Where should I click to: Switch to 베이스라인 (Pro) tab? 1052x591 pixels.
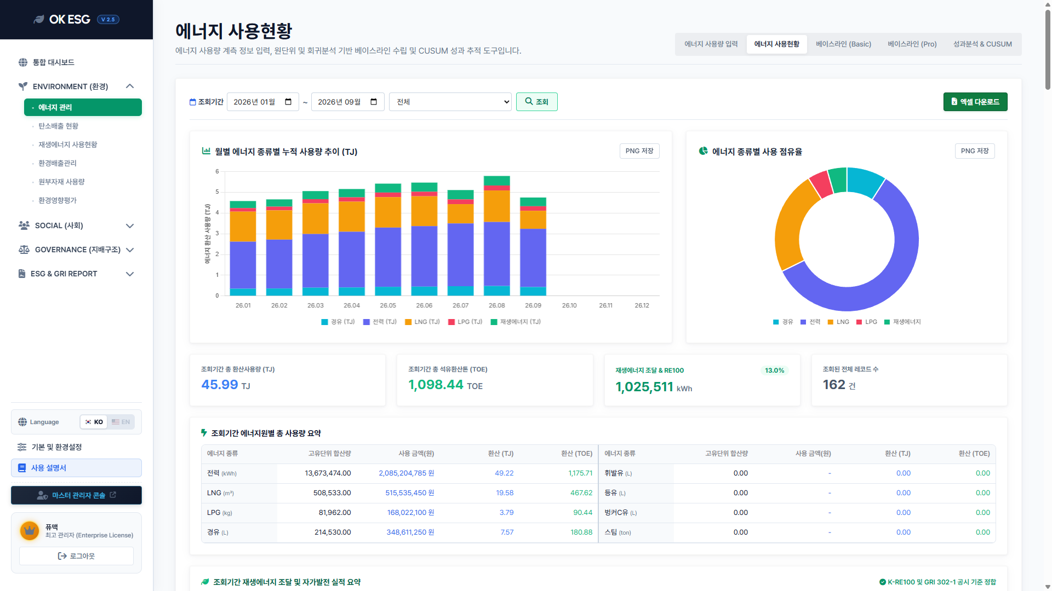click(912, 44)
